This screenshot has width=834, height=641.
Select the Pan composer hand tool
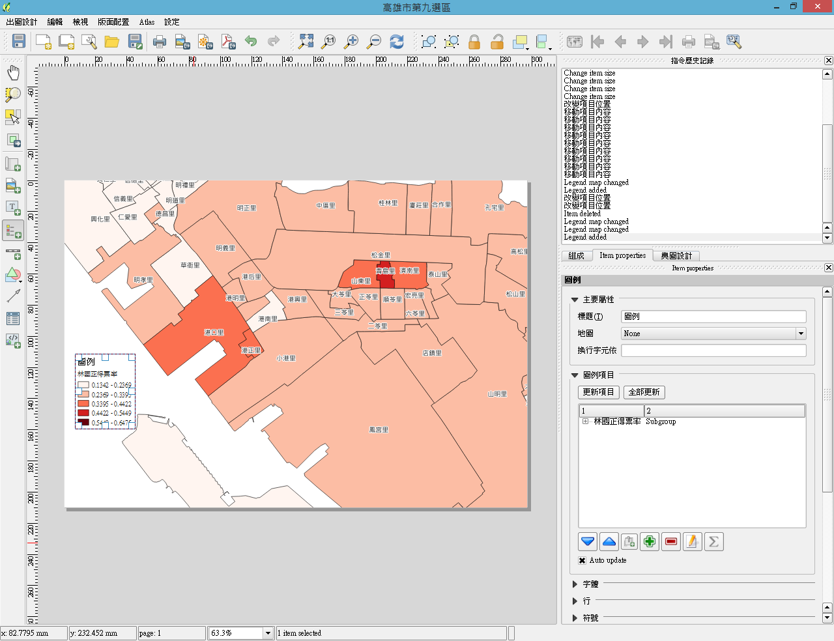(13, 72)
